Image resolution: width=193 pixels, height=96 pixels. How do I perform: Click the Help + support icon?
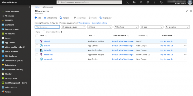[3, 87]
